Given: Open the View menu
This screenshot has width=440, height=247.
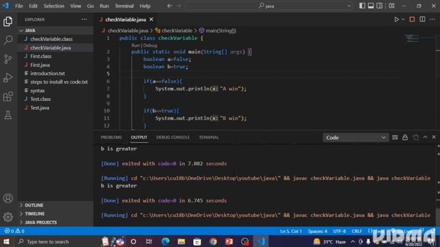Looking at the screenshot, I should click(x=76, y=6).
